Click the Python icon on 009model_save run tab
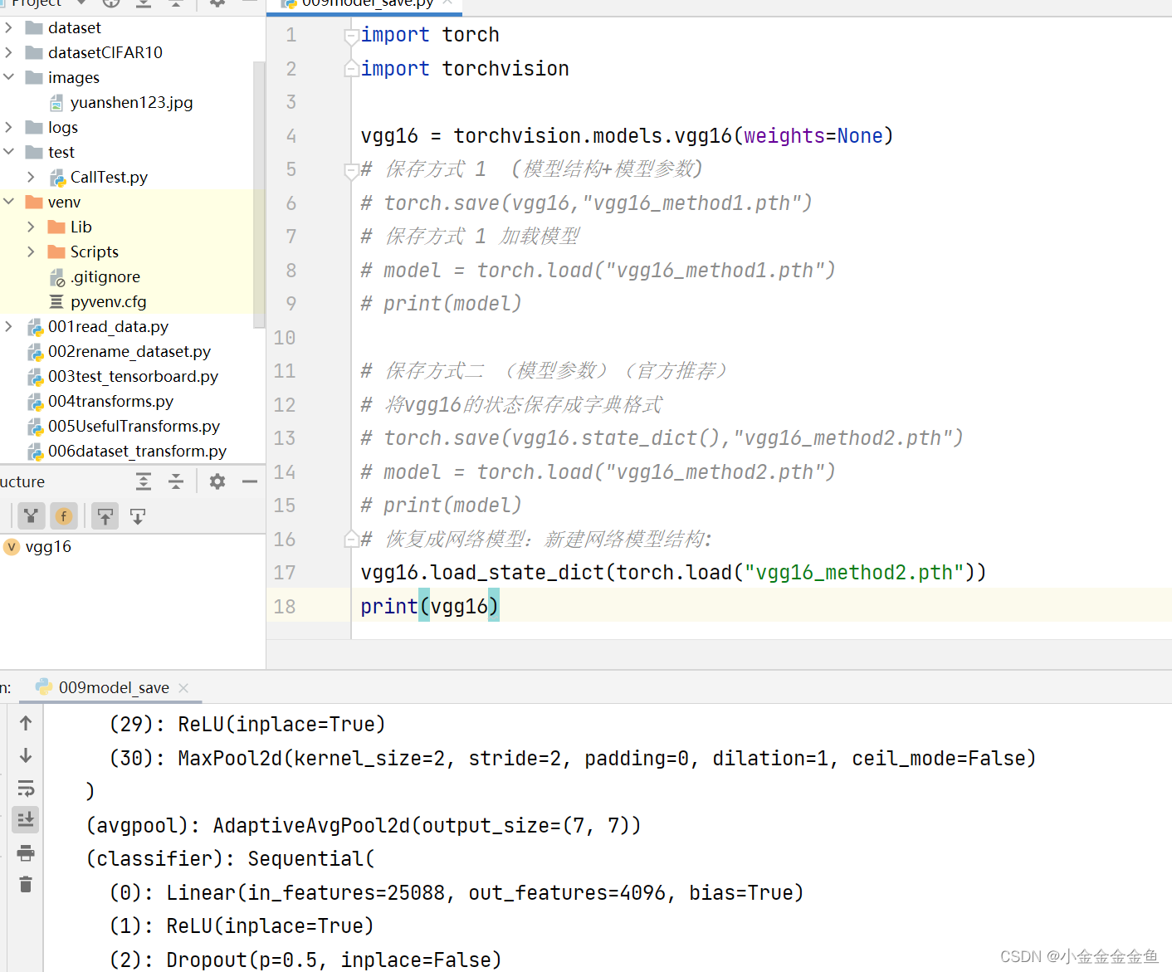1172x972 pixels. pyautogui.click(x=44, y=687)
